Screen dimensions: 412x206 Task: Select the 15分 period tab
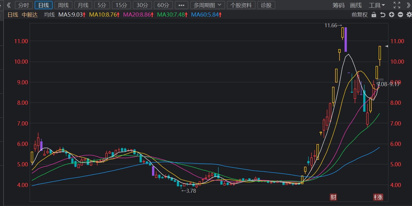[121, 5]
